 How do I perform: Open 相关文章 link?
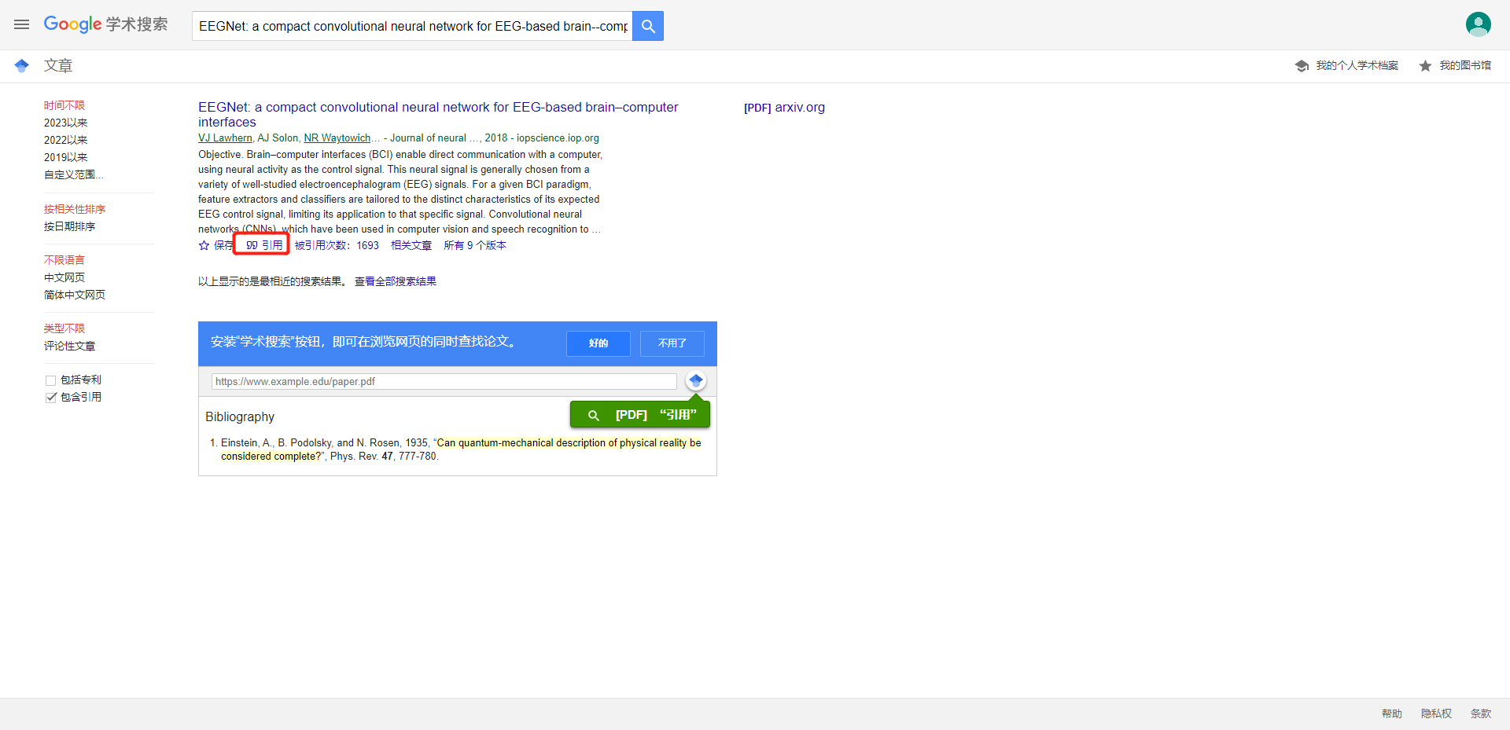(x=411, y=245)
